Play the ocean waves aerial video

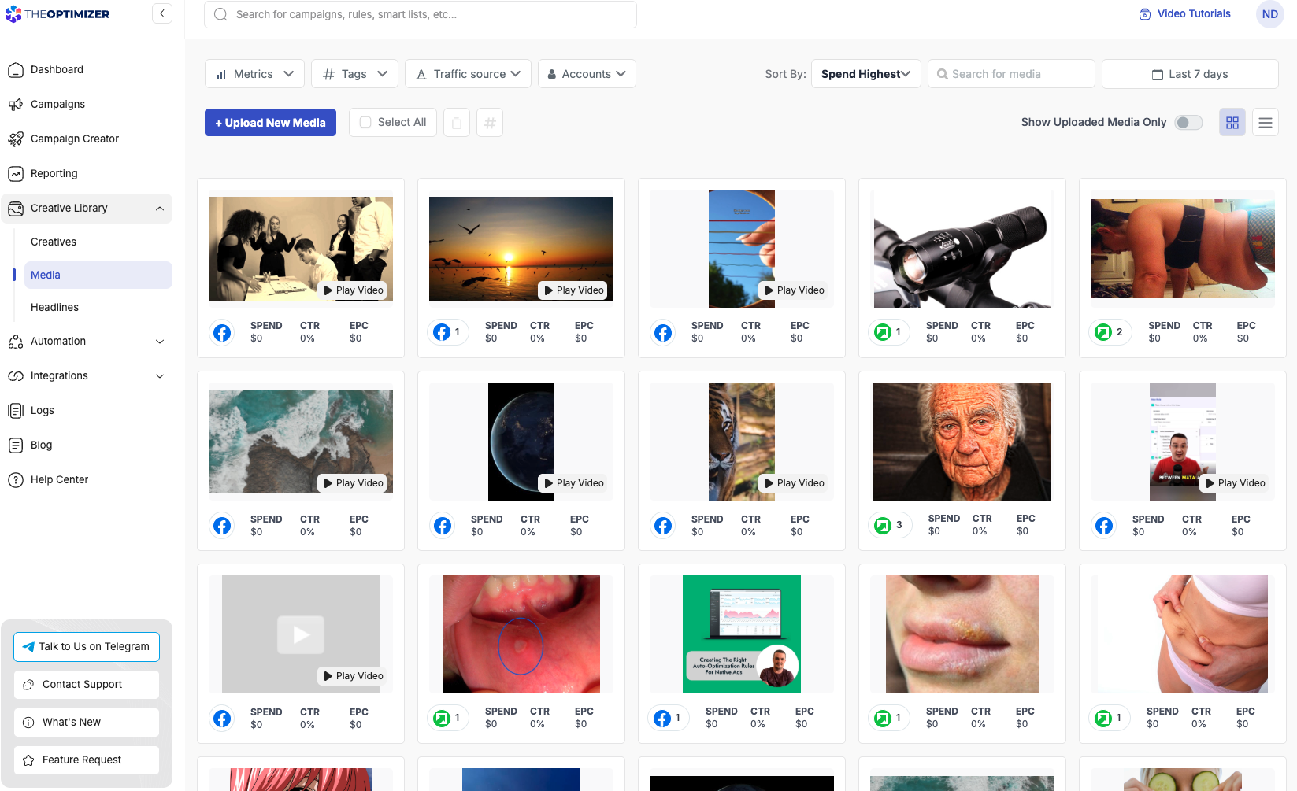click(353, 483)
